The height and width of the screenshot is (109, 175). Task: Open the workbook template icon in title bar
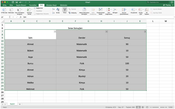point(13,2)
